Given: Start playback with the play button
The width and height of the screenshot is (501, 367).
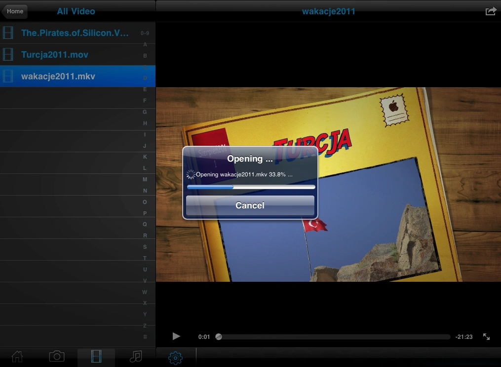Looking at the screenshot, I should [176, 336].
